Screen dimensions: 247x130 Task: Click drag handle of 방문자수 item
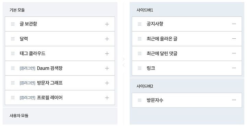(x=140, y=100)
